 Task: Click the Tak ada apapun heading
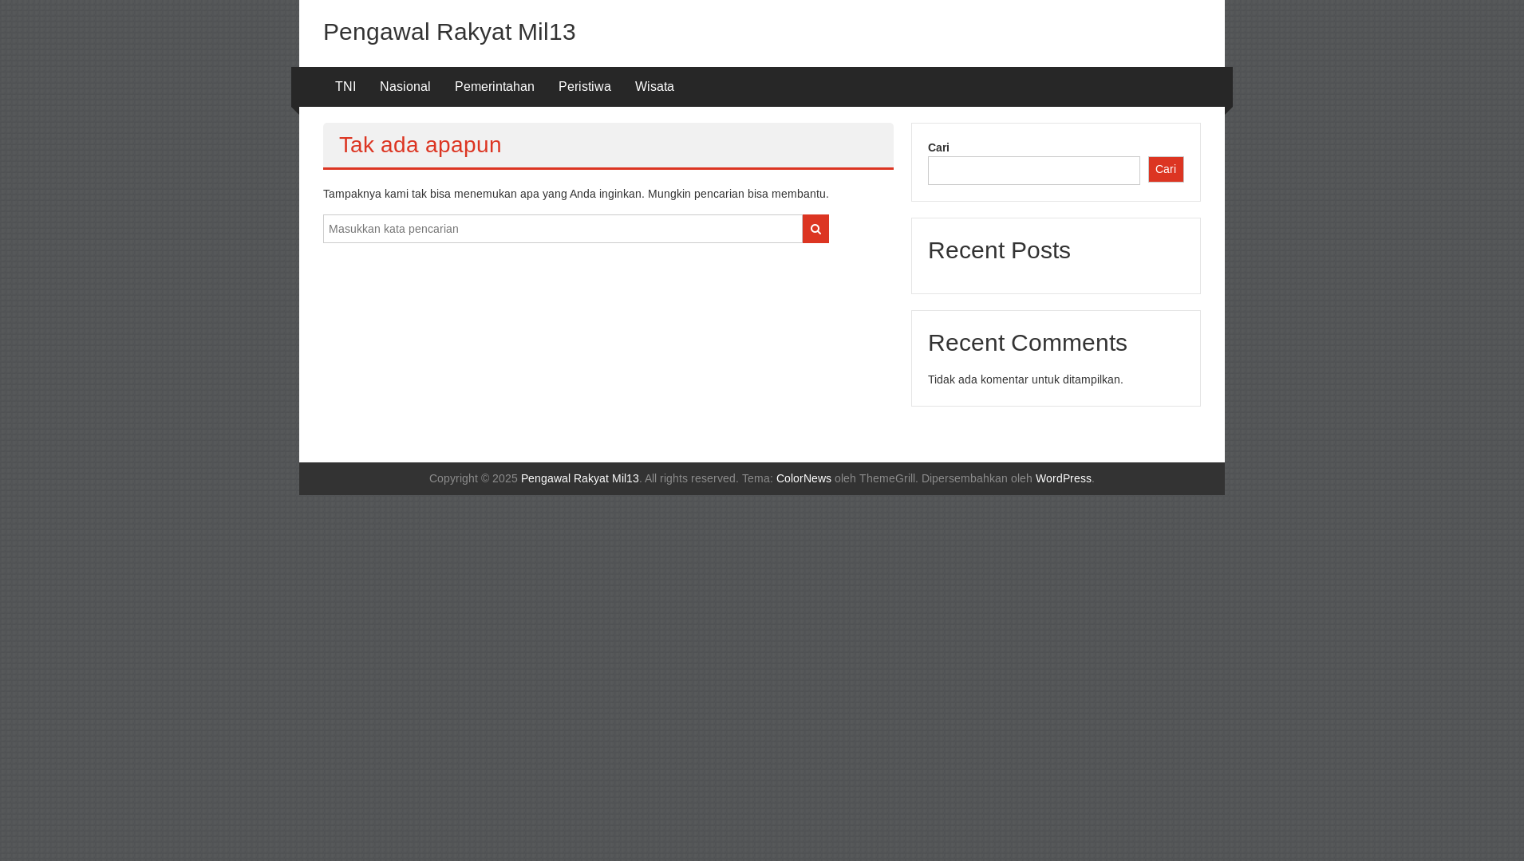(421, 145)
